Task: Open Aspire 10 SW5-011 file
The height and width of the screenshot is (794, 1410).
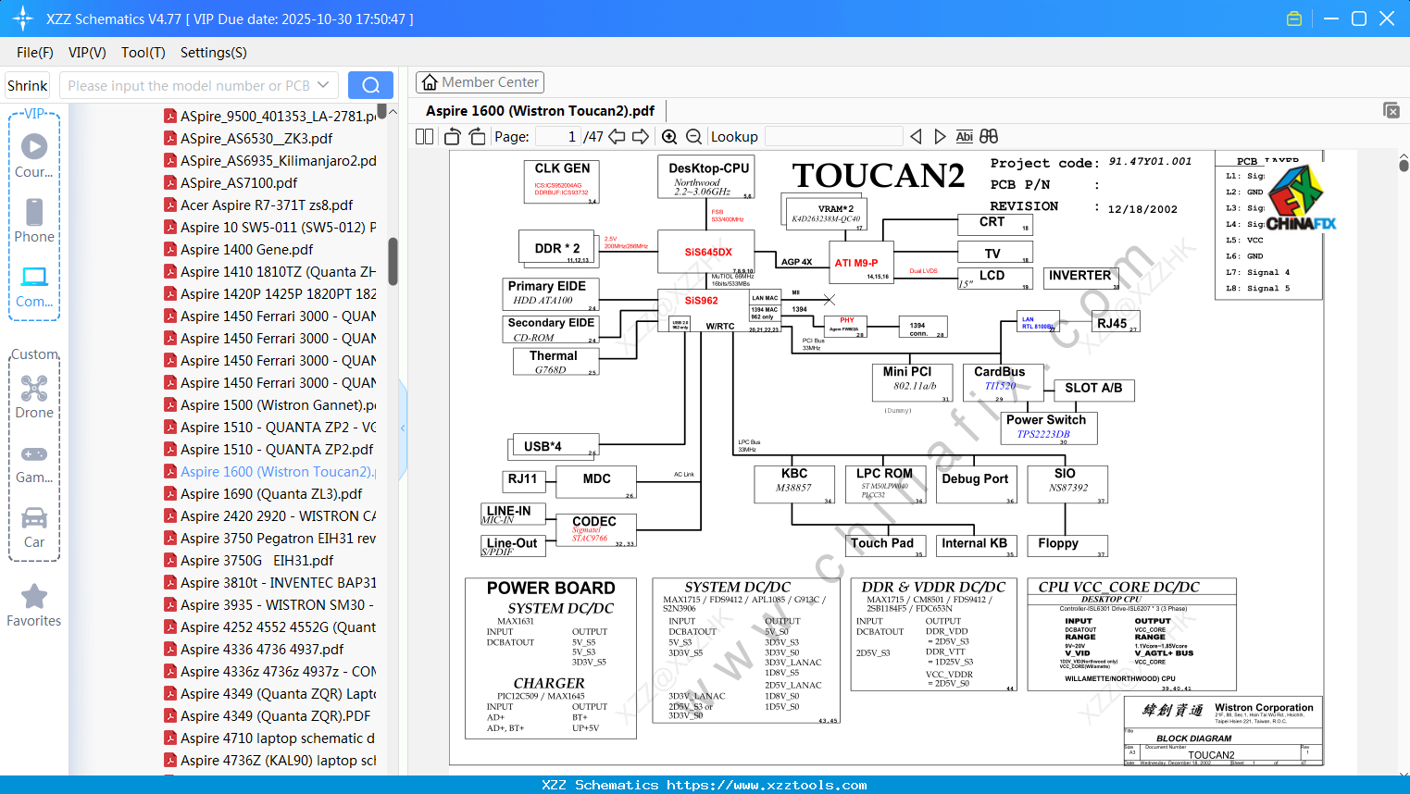Action: (279, 227)
